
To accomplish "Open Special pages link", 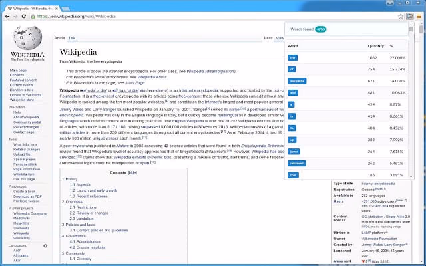I will (25, 159).
